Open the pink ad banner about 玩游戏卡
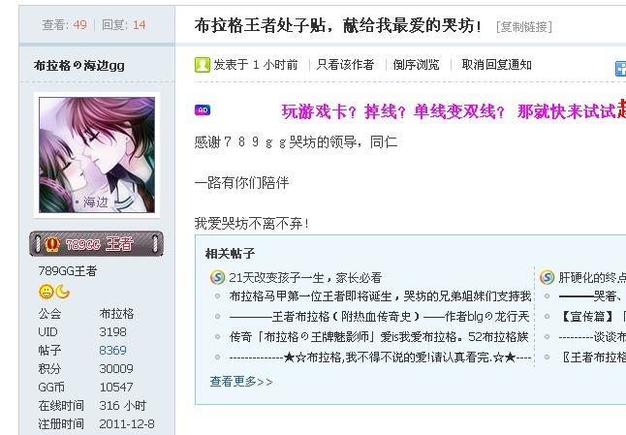The width and height of the screenshot is (626, 435). click(x=454, y=110)
